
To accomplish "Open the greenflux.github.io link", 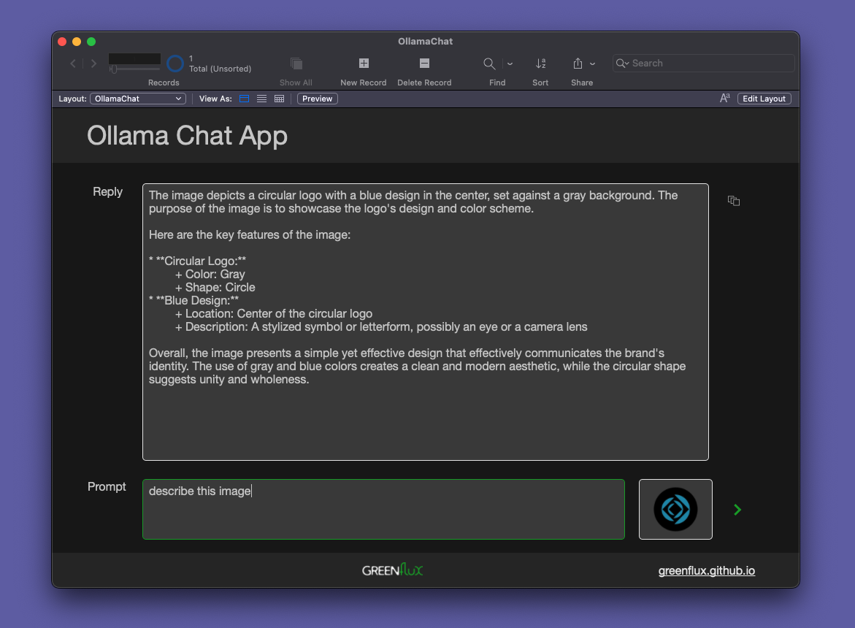I will click(x=706, y=571).
